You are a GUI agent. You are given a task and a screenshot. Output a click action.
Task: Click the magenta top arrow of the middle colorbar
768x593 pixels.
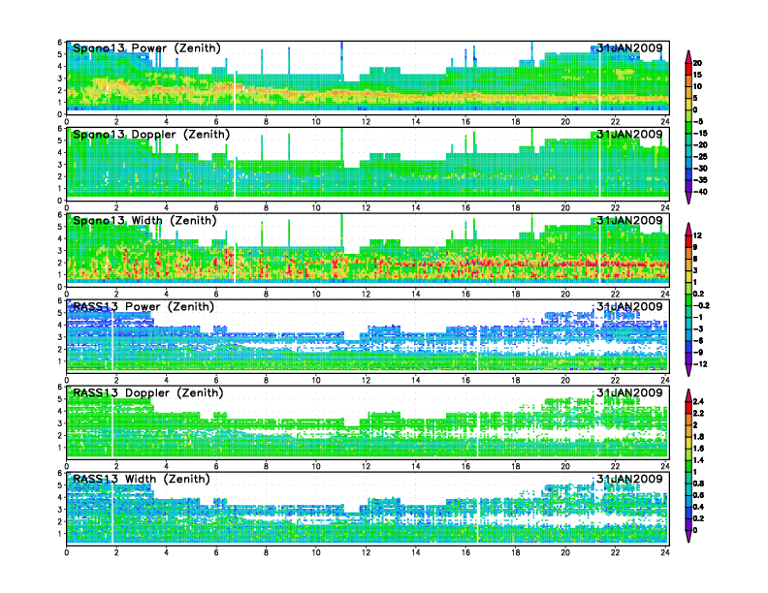[x=688, y=229]
